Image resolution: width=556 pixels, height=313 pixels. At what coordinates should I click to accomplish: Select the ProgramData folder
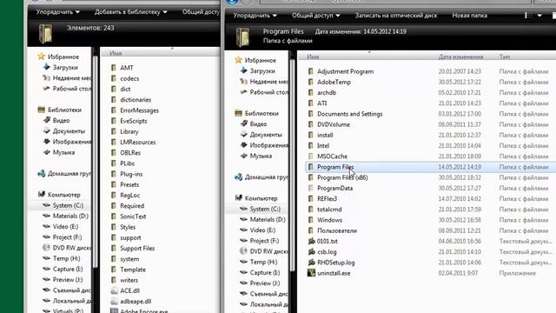tap(334, 189)
